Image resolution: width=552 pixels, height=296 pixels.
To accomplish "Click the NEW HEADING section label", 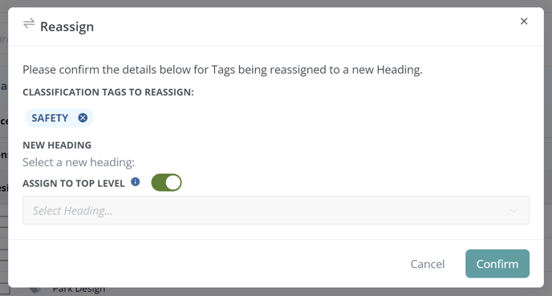I will click(x=57, y=145).
